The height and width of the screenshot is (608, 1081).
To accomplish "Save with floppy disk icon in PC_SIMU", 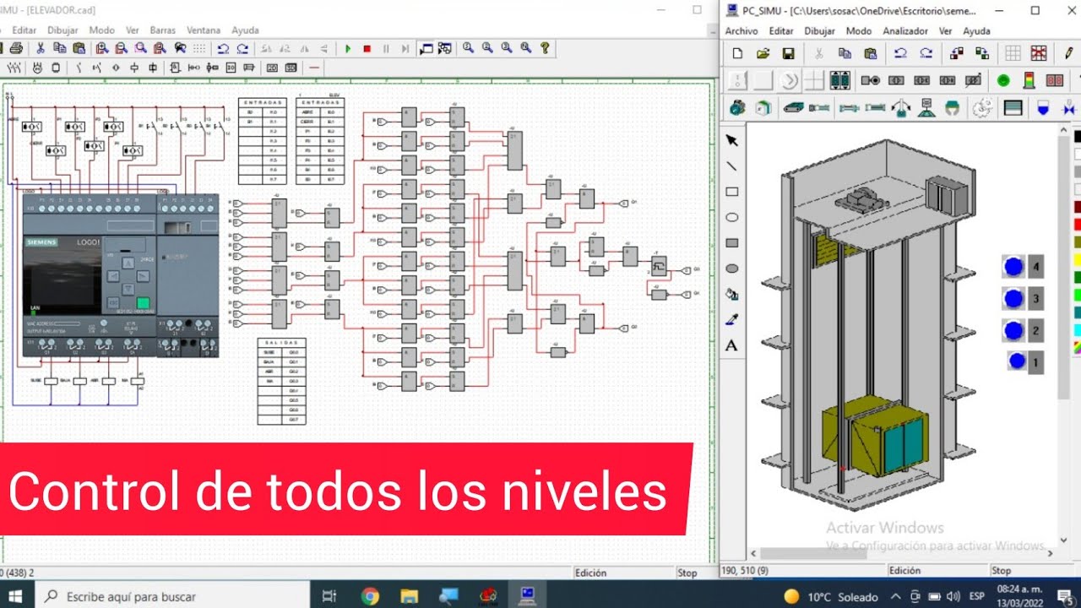I will tap(788, 53).
